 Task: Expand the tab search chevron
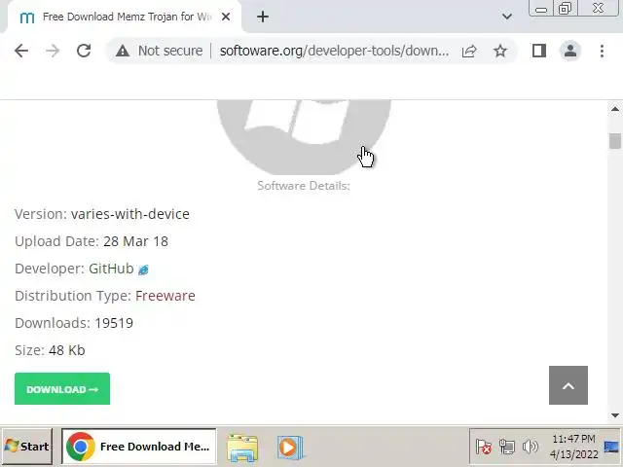pos(506,17)
